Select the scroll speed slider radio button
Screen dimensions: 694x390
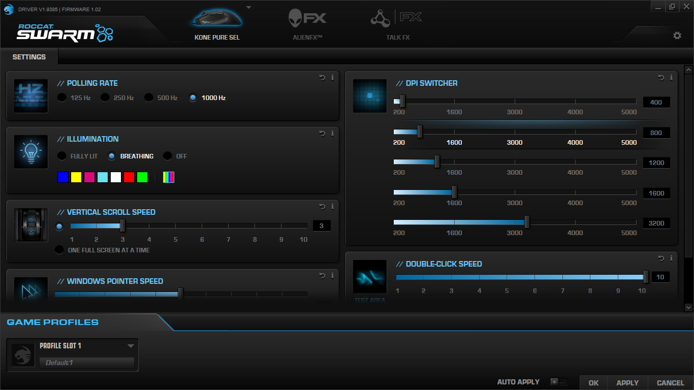tap(59, 226)
